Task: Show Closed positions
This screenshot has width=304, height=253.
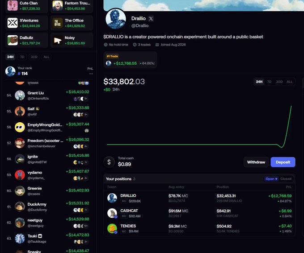Action: pyautogui.click(x=286, y=179)
